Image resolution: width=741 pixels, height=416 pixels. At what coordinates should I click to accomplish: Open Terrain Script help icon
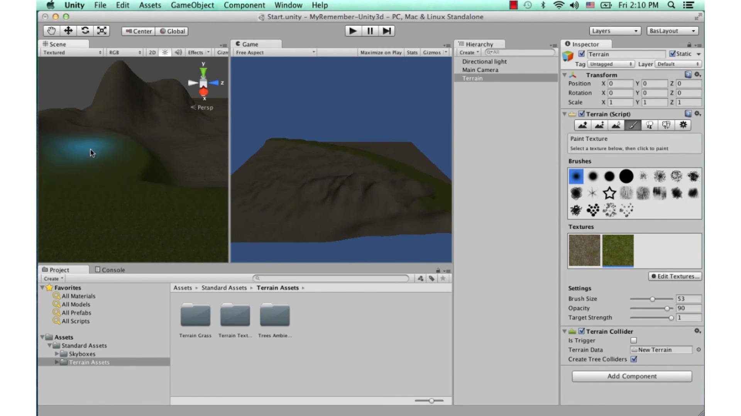688,114
